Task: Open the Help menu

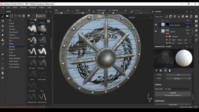Action: click(x=49, y=7)
